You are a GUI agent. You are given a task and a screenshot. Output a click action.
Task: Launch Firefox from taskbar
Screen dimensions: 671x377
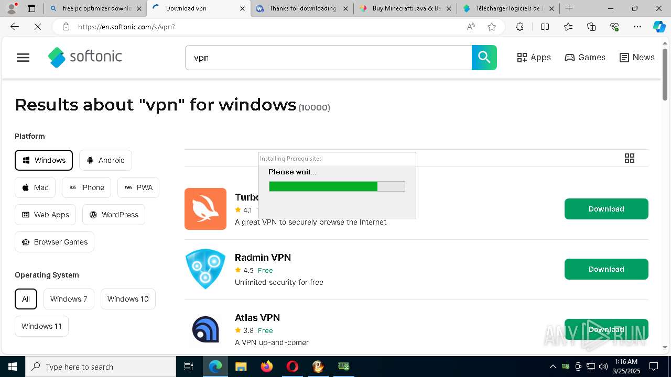tap(267, 367)
